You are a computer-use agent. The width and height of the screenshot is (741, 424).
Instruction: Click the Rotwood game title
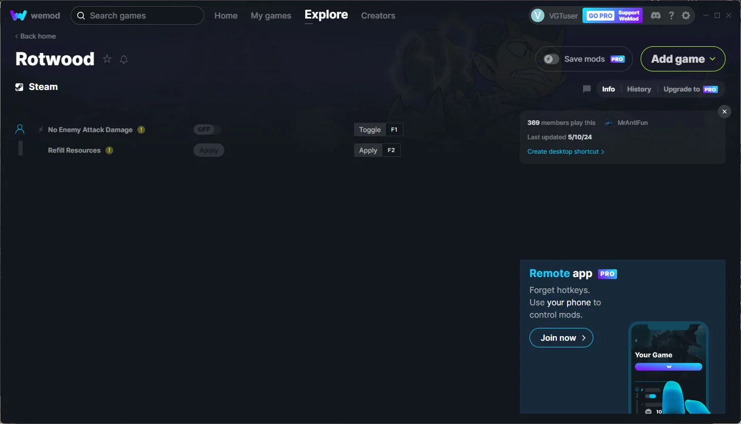pos(55,59)
